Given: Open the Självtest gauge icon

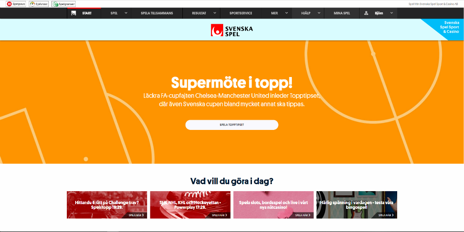Looking at the screenshot, I should 32,4.
